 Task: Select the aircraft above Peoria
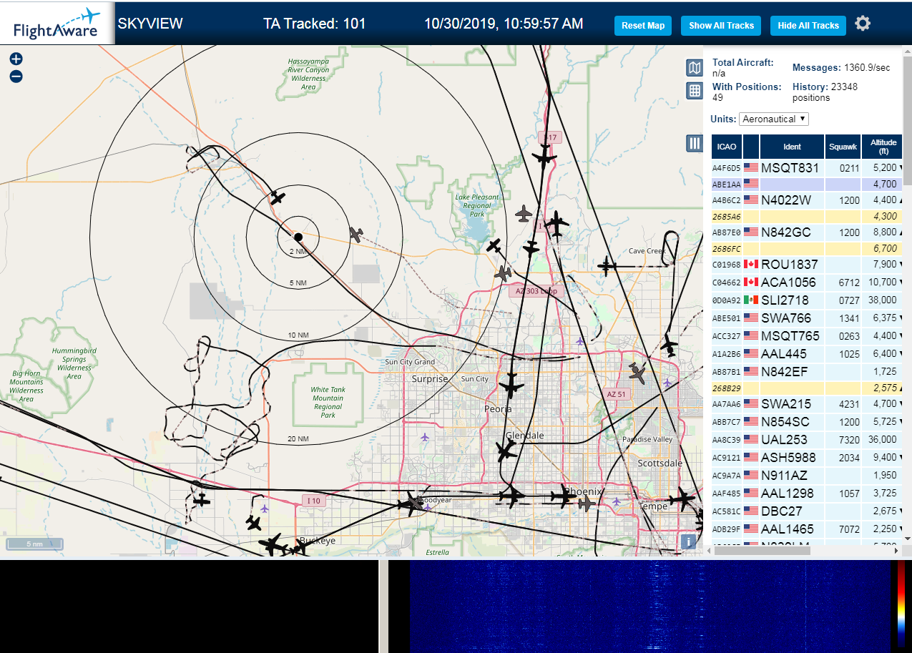coord(511,385)
